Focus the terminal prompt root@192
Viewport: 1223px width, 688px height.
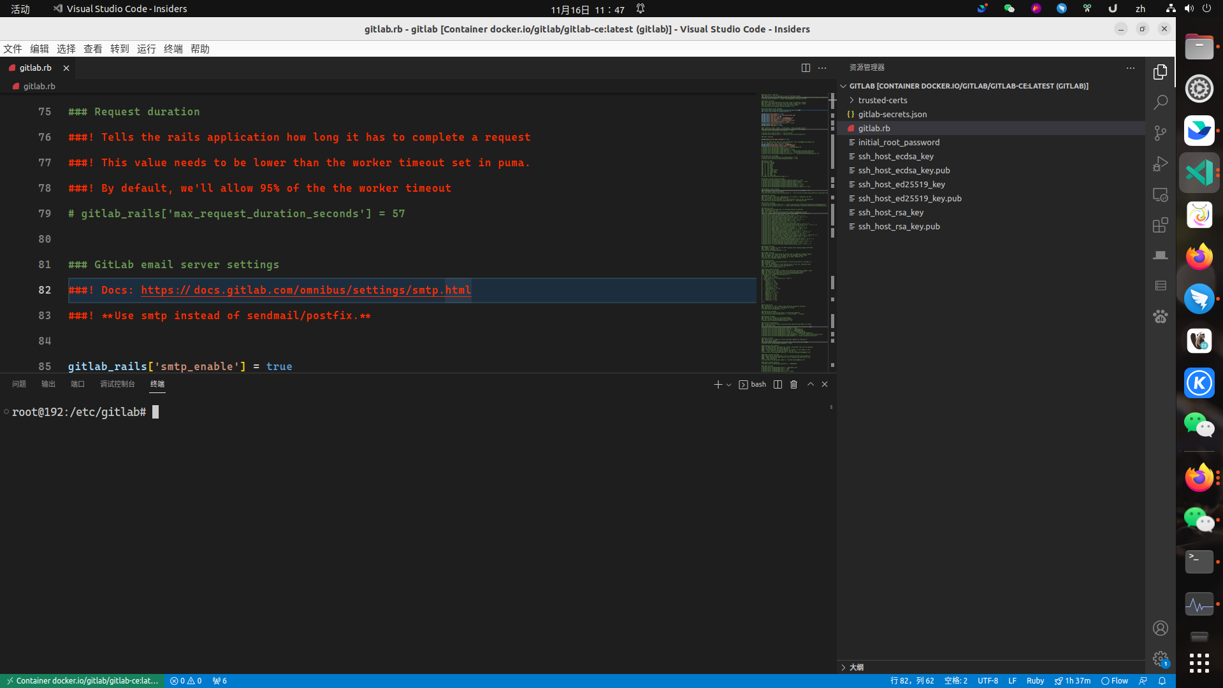coord(79,412)
